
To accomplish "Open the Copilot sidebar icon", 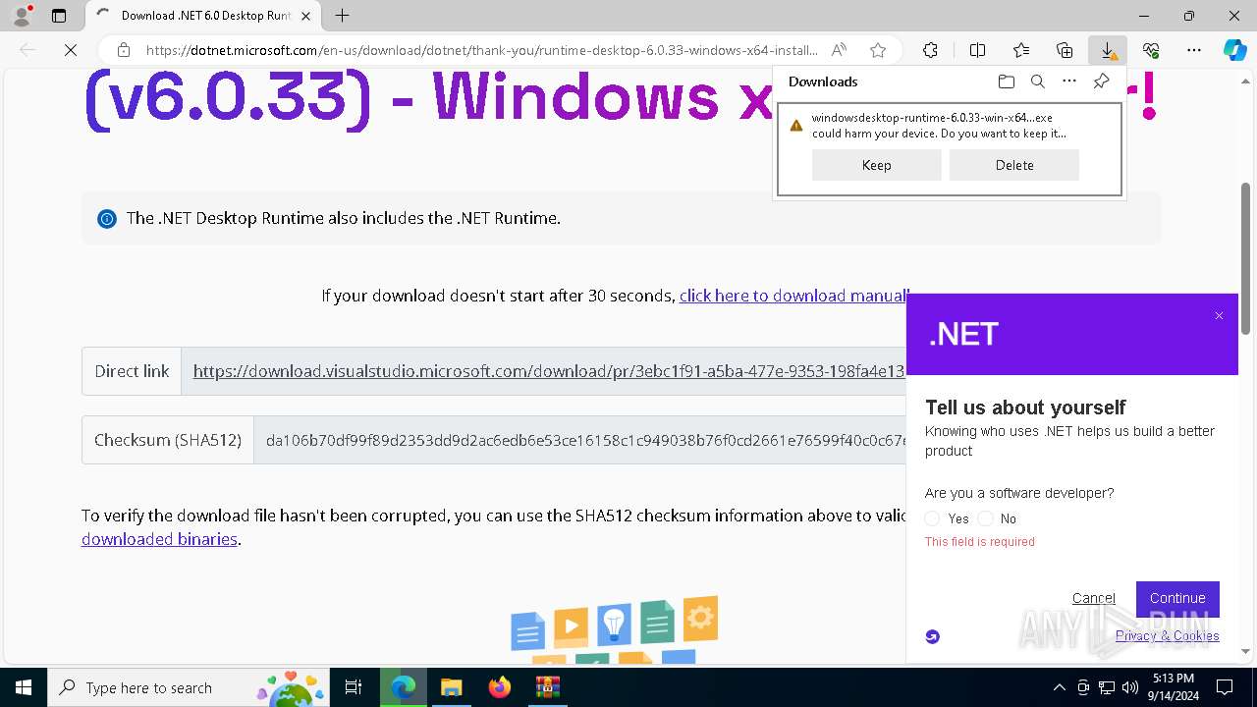I will (1234, 50).
